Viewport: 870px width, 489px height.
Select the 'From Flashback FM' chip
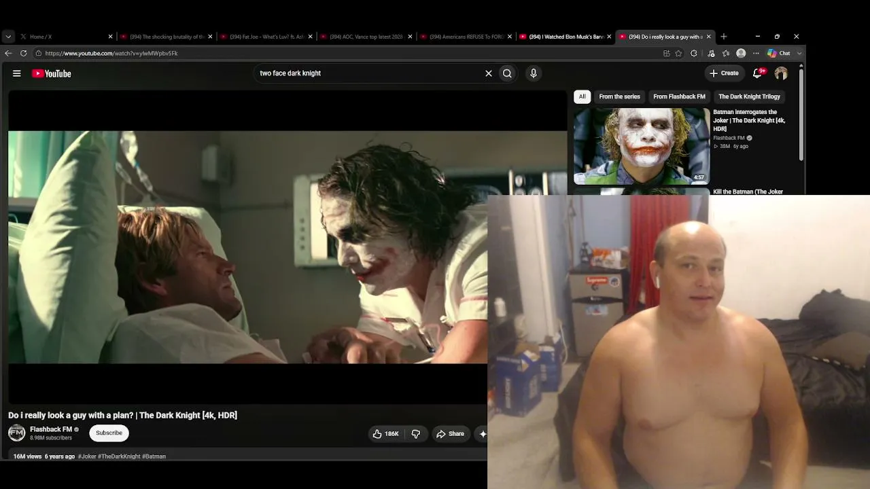click(679, 96)
